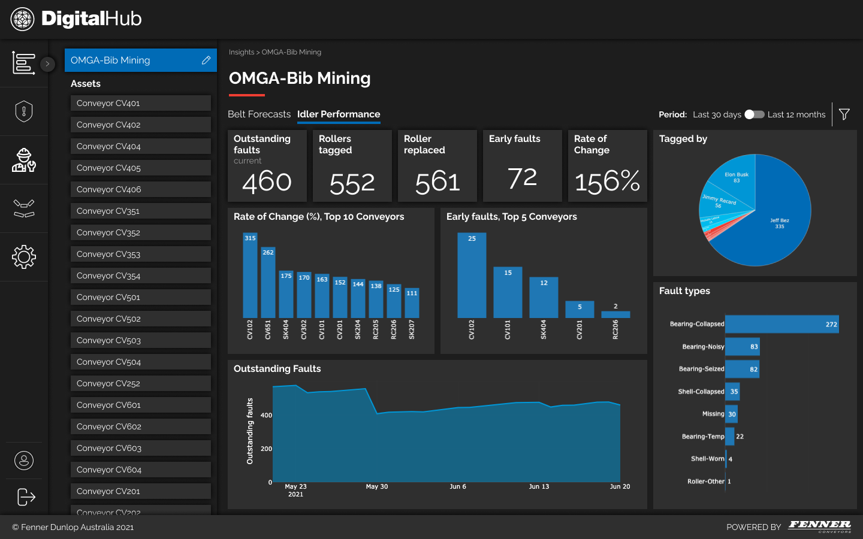Expand the sidebar with the chevron button

[x=47, y=63]
